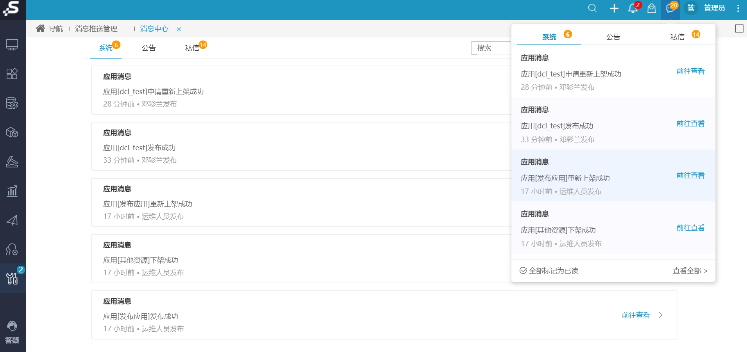Click the plus create icon in top bar
This screenshot has width=747, height=352.
pyautogui.click(x=614, y=8)
